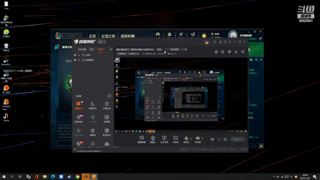Open Garfield Kart desktop shortcut
The image size is (320, 180).
(x=6, y=105)
